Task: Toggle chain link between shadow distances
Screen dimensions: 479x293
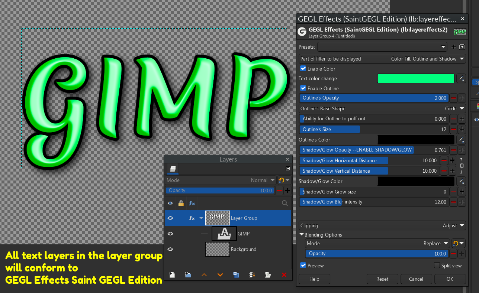Action: (462, 166)
